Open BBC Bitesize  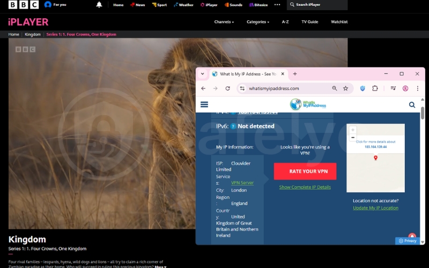pos(258,5)
